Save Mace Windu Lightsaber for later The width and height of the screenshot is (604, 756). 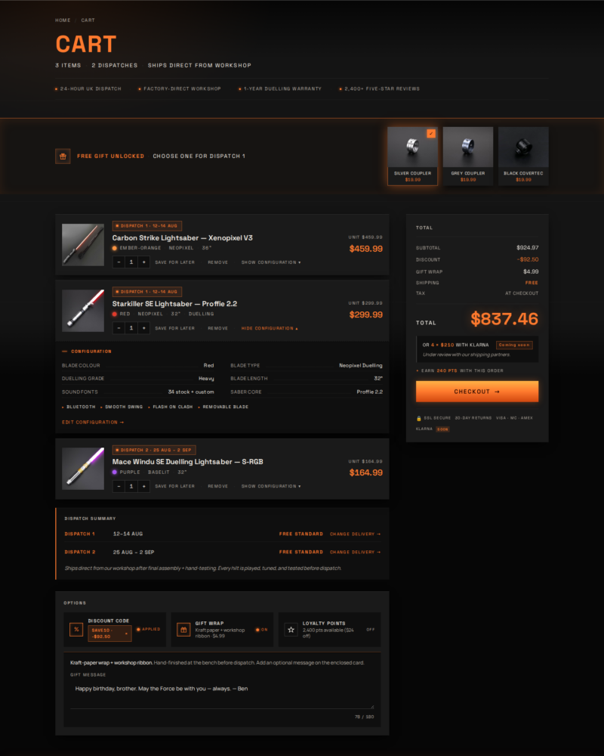point(175,486)
